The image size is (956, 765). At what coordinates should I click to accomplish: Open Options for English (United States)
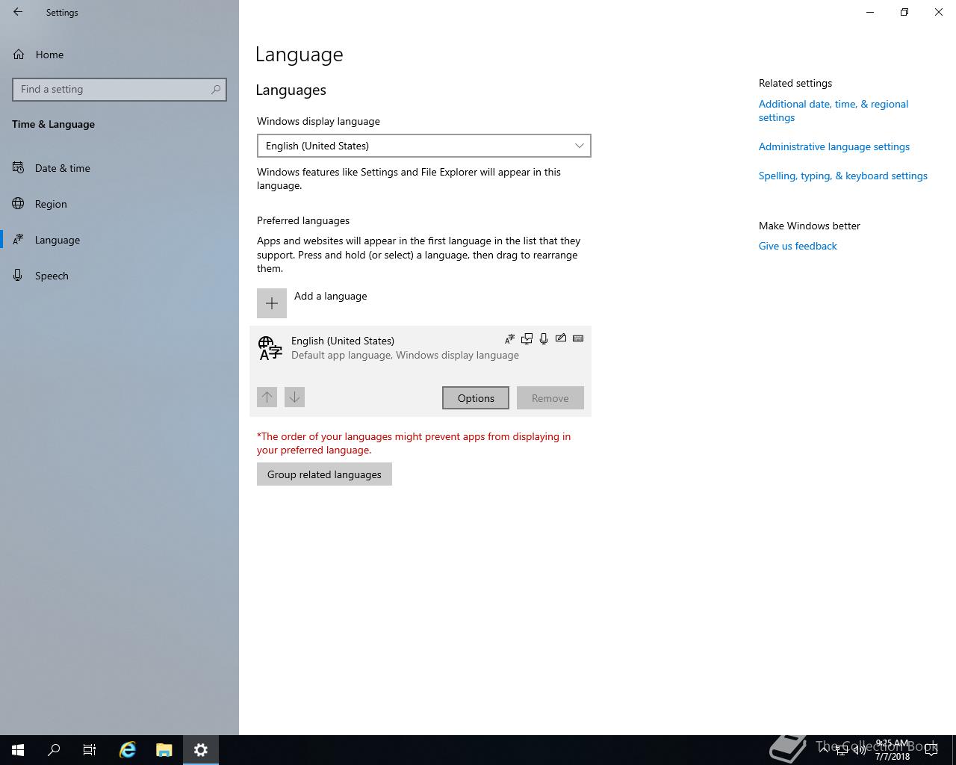476,398
